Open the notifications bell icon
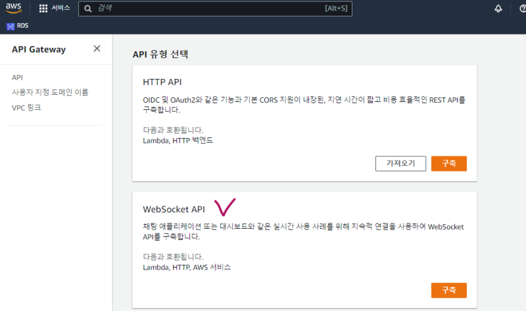Screen dimensions: 526x311 coord(498,9)
